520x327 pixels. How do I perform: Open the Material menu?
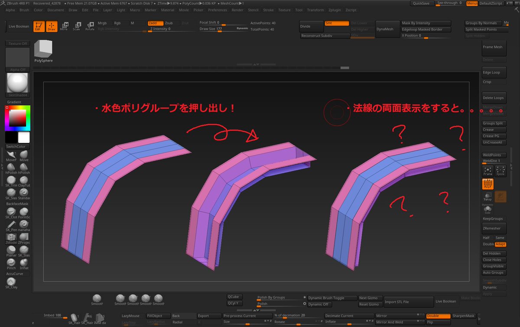(167, 10)
